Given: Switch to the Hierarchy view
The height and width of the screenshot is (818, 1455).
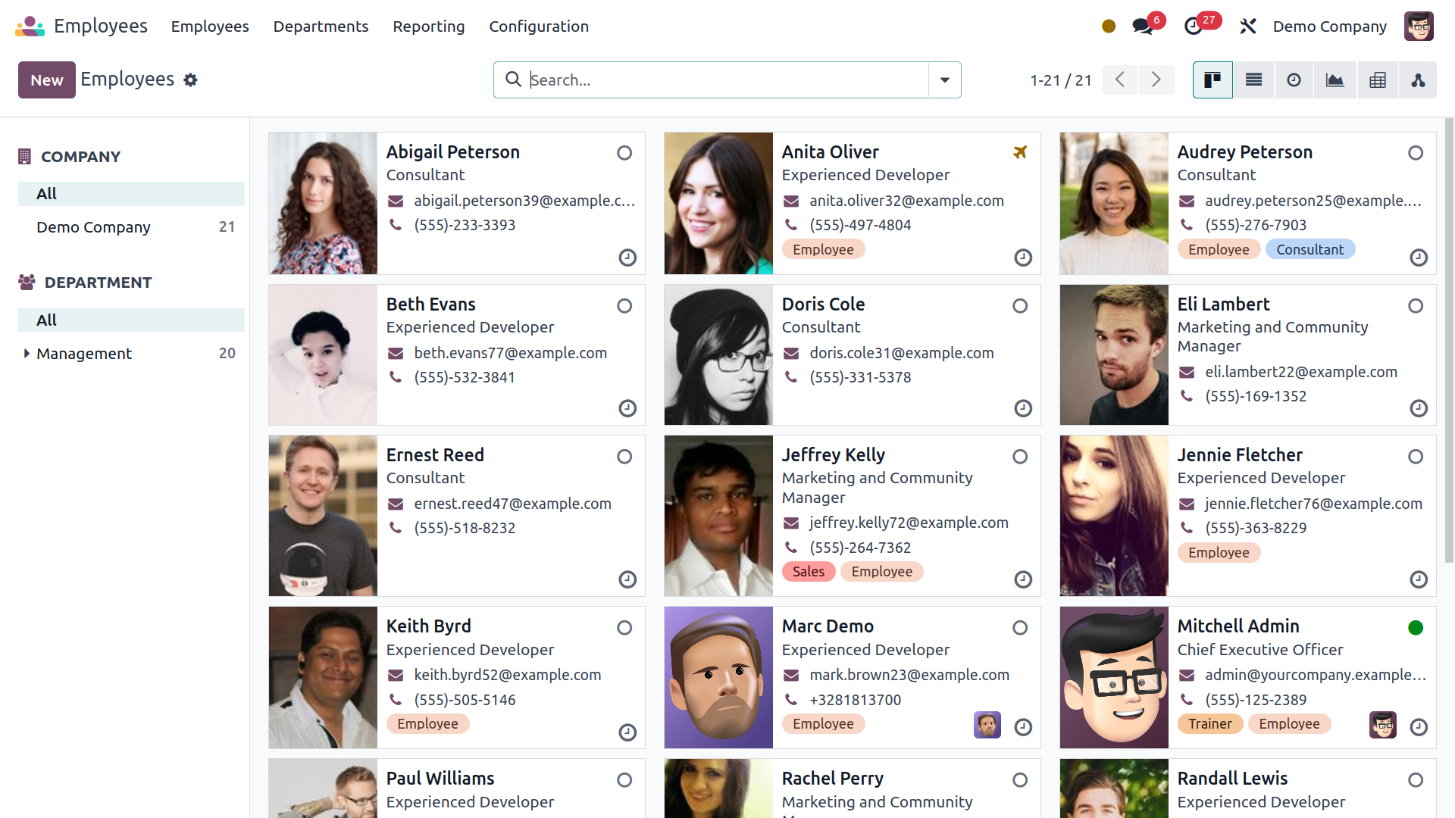Looking at the screenshot, I should pyautogui.click(x=1418, y=80).
